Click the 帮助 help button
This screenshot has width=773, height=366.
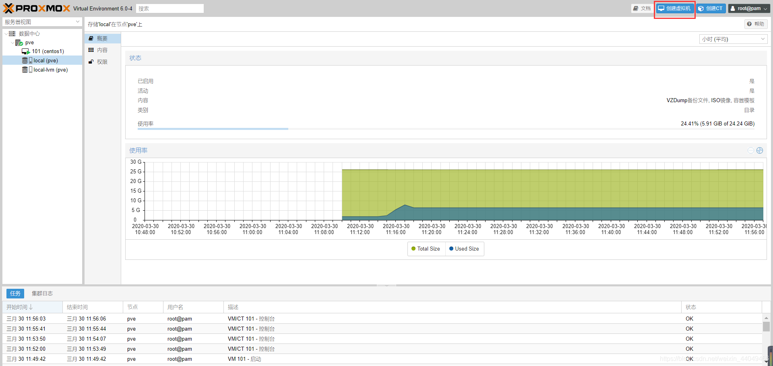tap(756, 24)
